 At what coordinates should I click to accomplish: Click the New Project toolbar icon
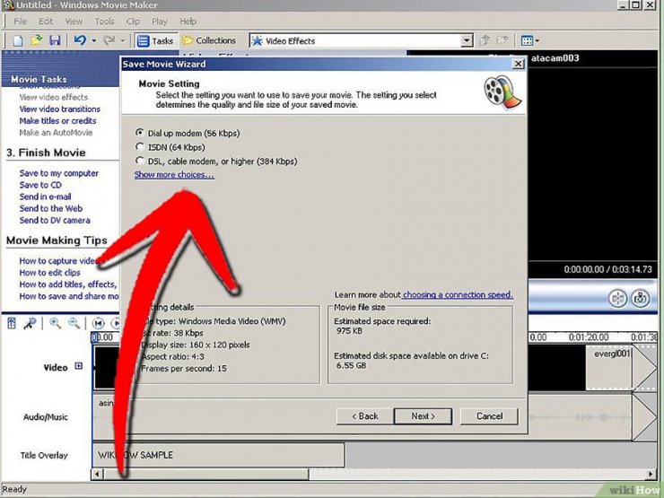pos(18,40)
